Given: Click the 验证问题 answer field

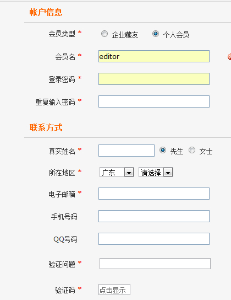Looking at the screenshot, I should click(155, 264).
